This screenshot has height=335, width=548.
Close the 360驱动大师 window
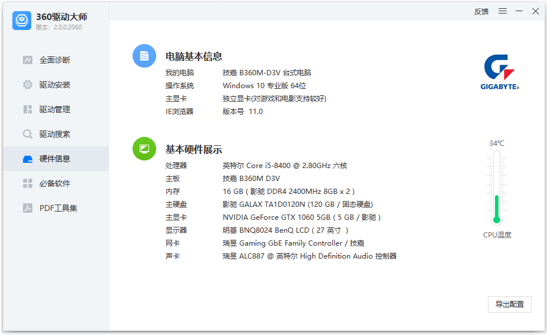tap(536, 11)
